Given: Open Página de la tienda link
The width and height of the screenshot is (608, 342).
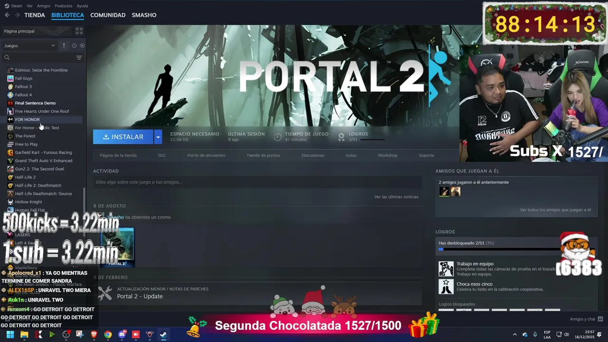Looking at the screenshot, I should (118, 155).
